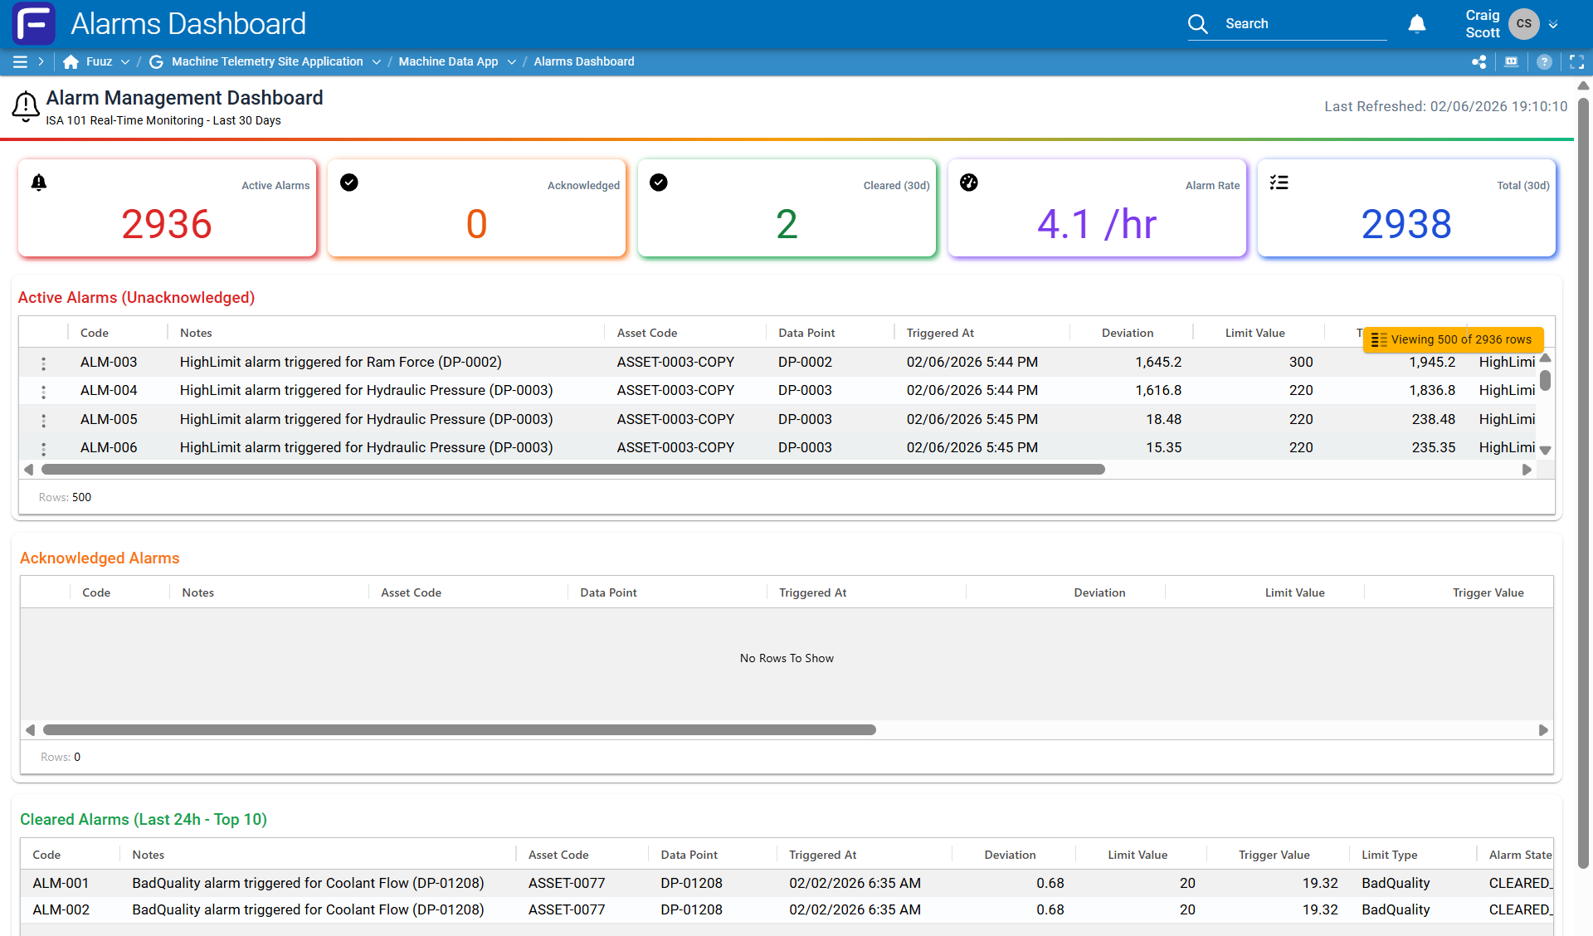Click the Machine Telemetry Site Application G icon
Screen dimensions: 1593x936
point(156,61)
